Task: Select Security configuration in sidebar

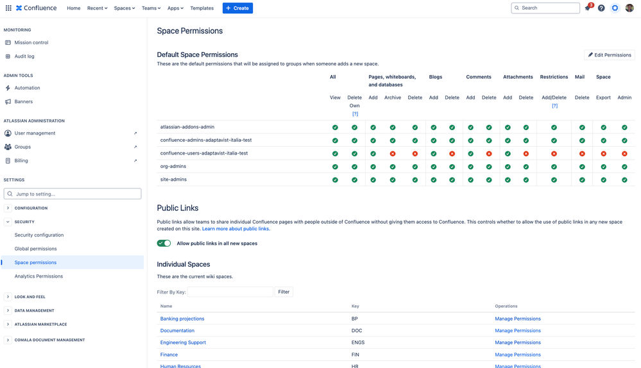Action: [x=39, y=235]
